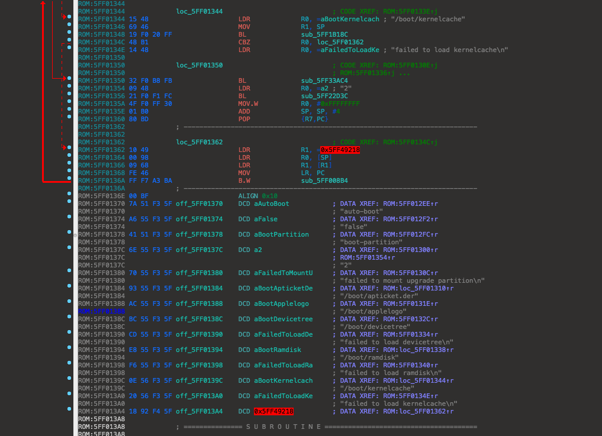This screenshot has height=436, width=602.
Task: Click the aFailedToMountU DCD operand
Action: point(284,273)
